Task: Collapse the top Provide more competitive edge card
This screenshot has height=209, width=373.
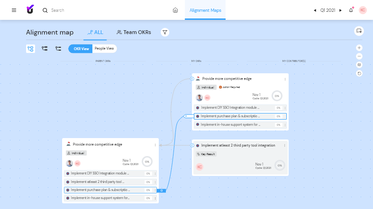Action: pyautogui.click(x=192, y=78)
